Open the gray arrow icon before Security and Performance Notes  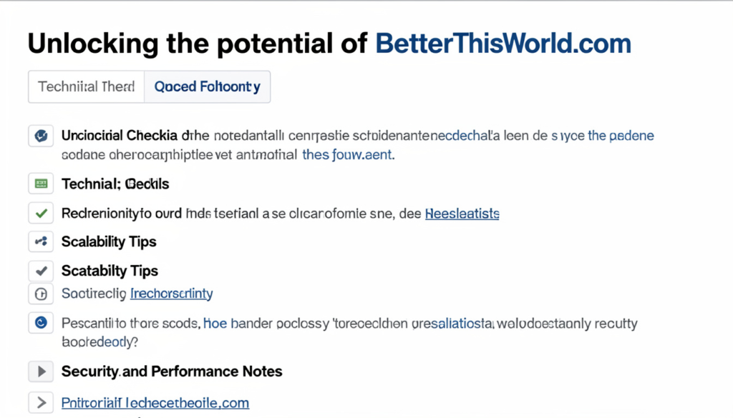click(41, 372)
